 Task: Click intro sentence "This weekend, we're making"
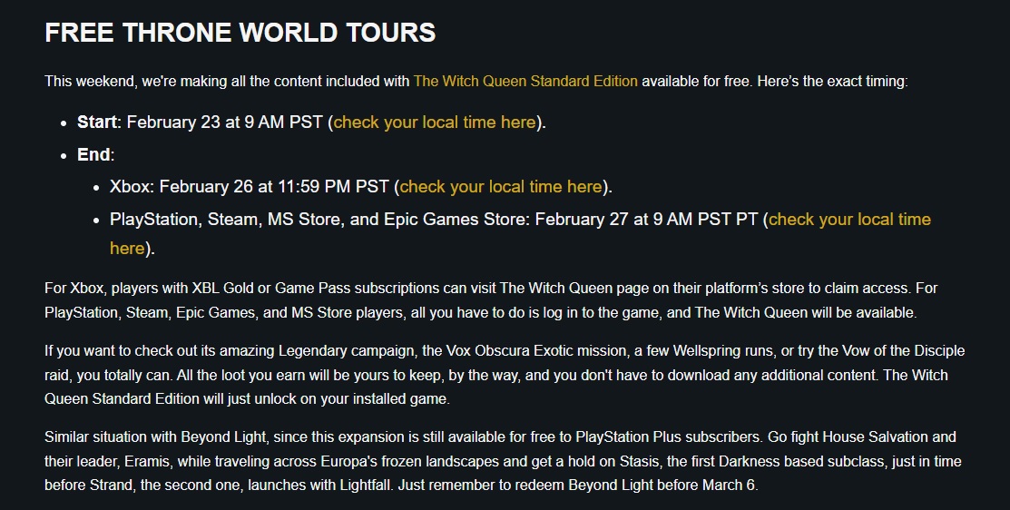click(x=476, y=81)
